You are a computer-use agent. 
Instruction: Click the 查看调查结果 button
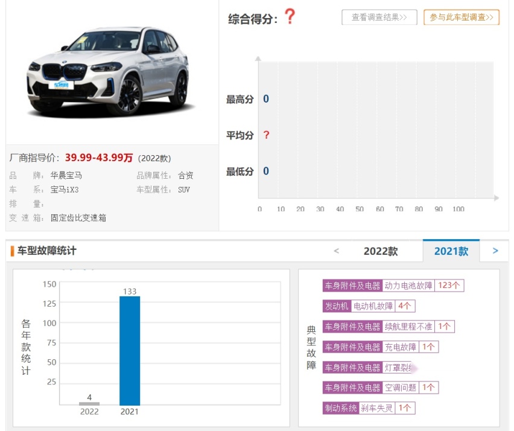pos(379,17)
